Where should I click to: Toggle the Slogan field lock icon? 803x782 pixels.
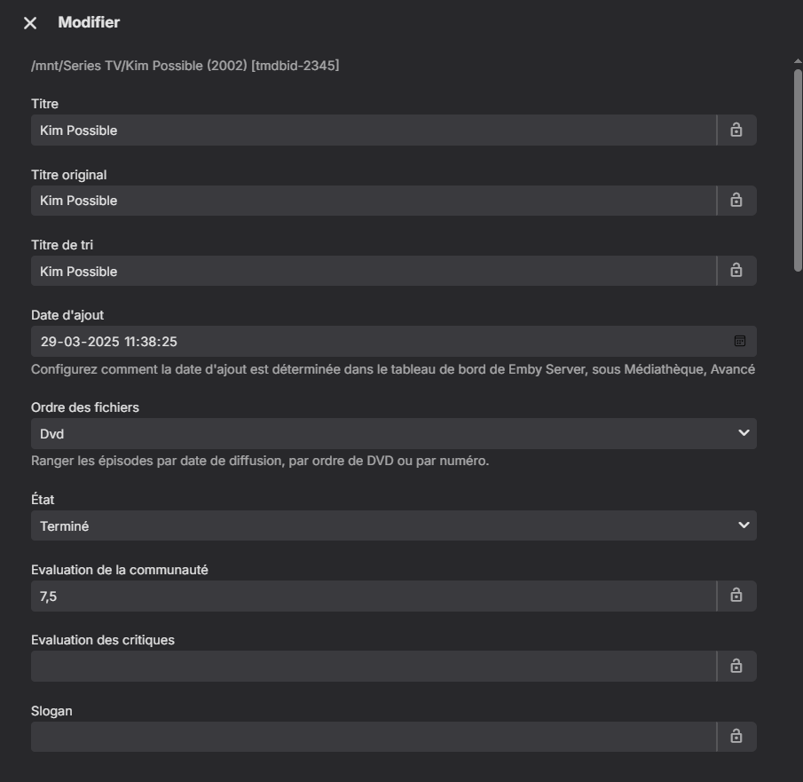point(736,736)
